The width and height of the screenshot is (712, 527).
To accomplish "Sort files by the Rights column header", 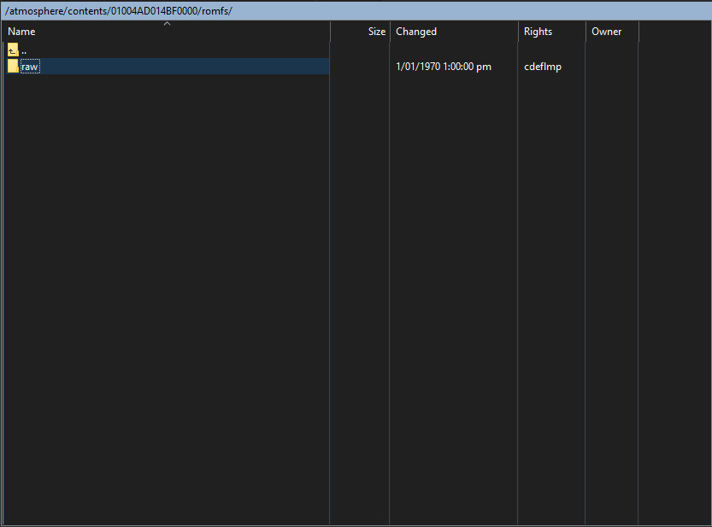I will 538,32.
